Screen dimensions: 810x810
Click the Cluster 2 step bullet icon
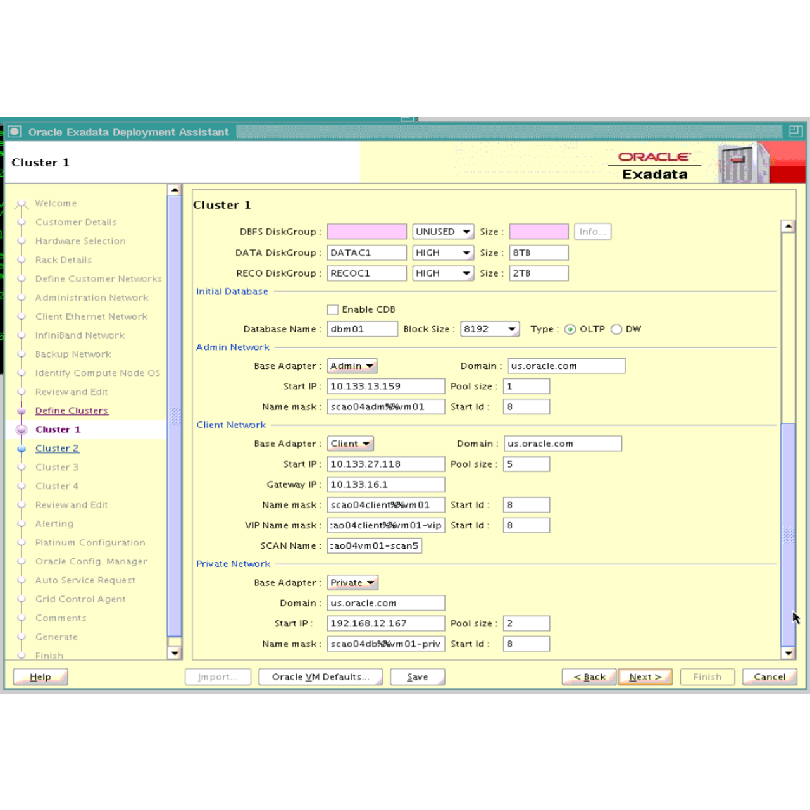coord(22,449)
